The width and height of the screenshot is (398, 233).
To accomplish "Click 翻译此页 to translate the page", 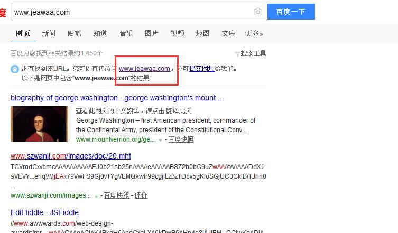I will (179, 111).
